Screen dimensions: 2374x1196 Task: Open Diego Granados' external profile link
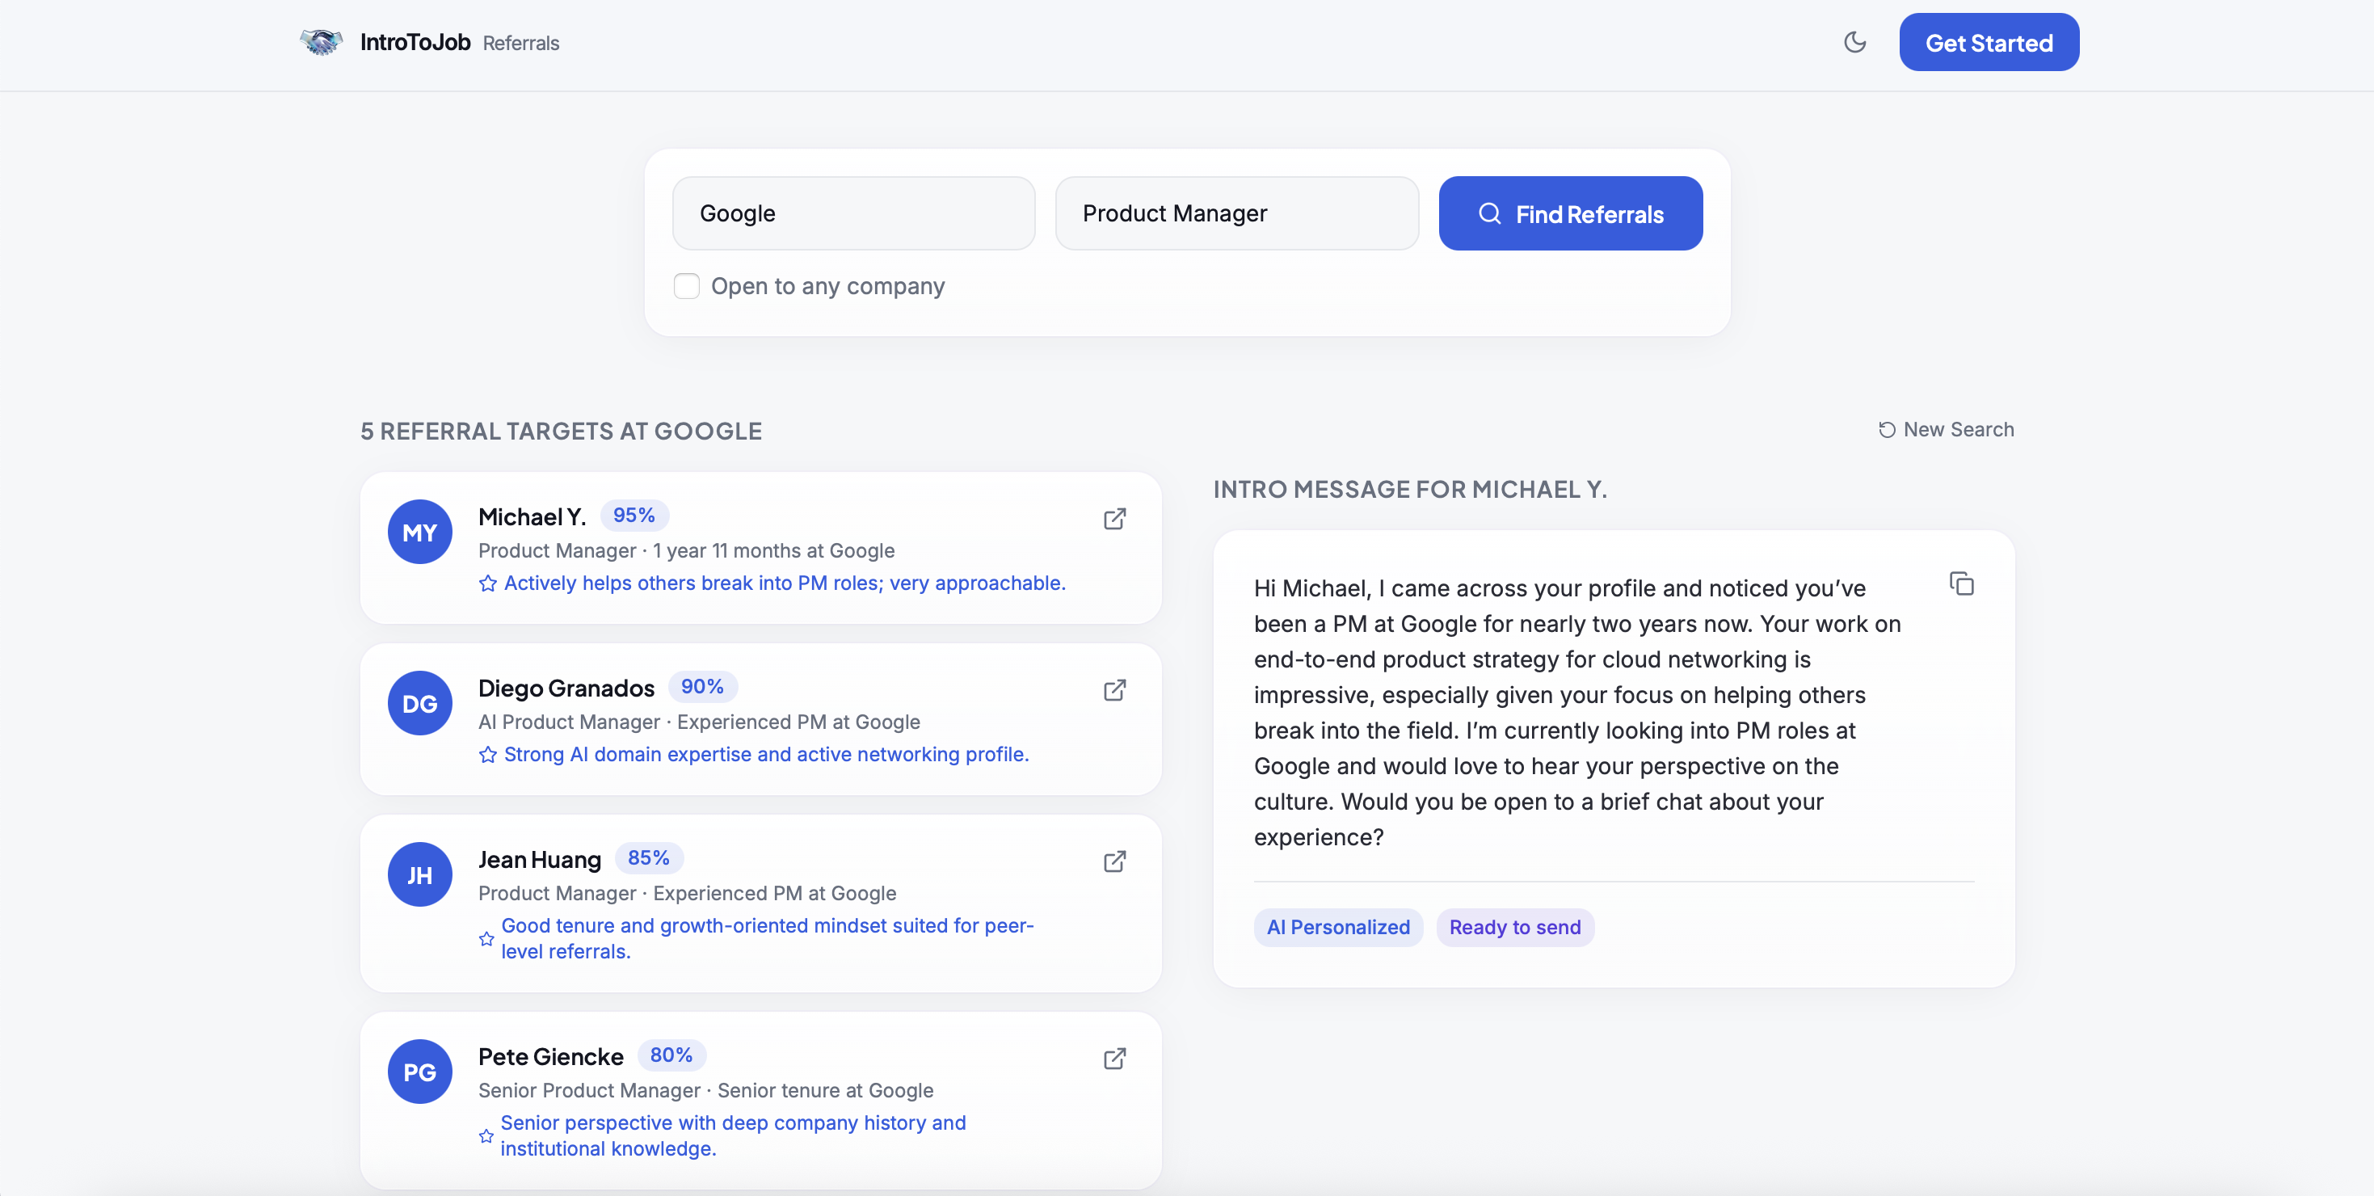1114,690
